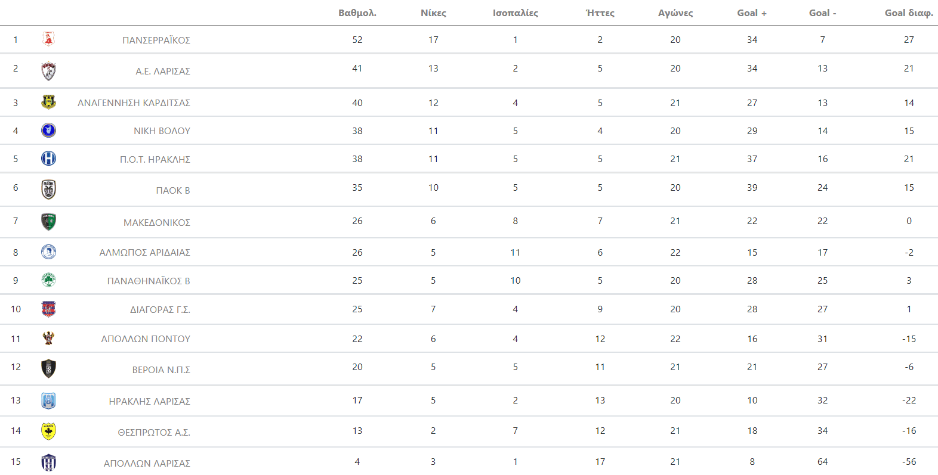The width and height of the screenshot is (938, 475).
Task: Click the ΒΕΡΟΙΑ Ν.Π.Σ black shield icon
Action: tap(49, 368)
